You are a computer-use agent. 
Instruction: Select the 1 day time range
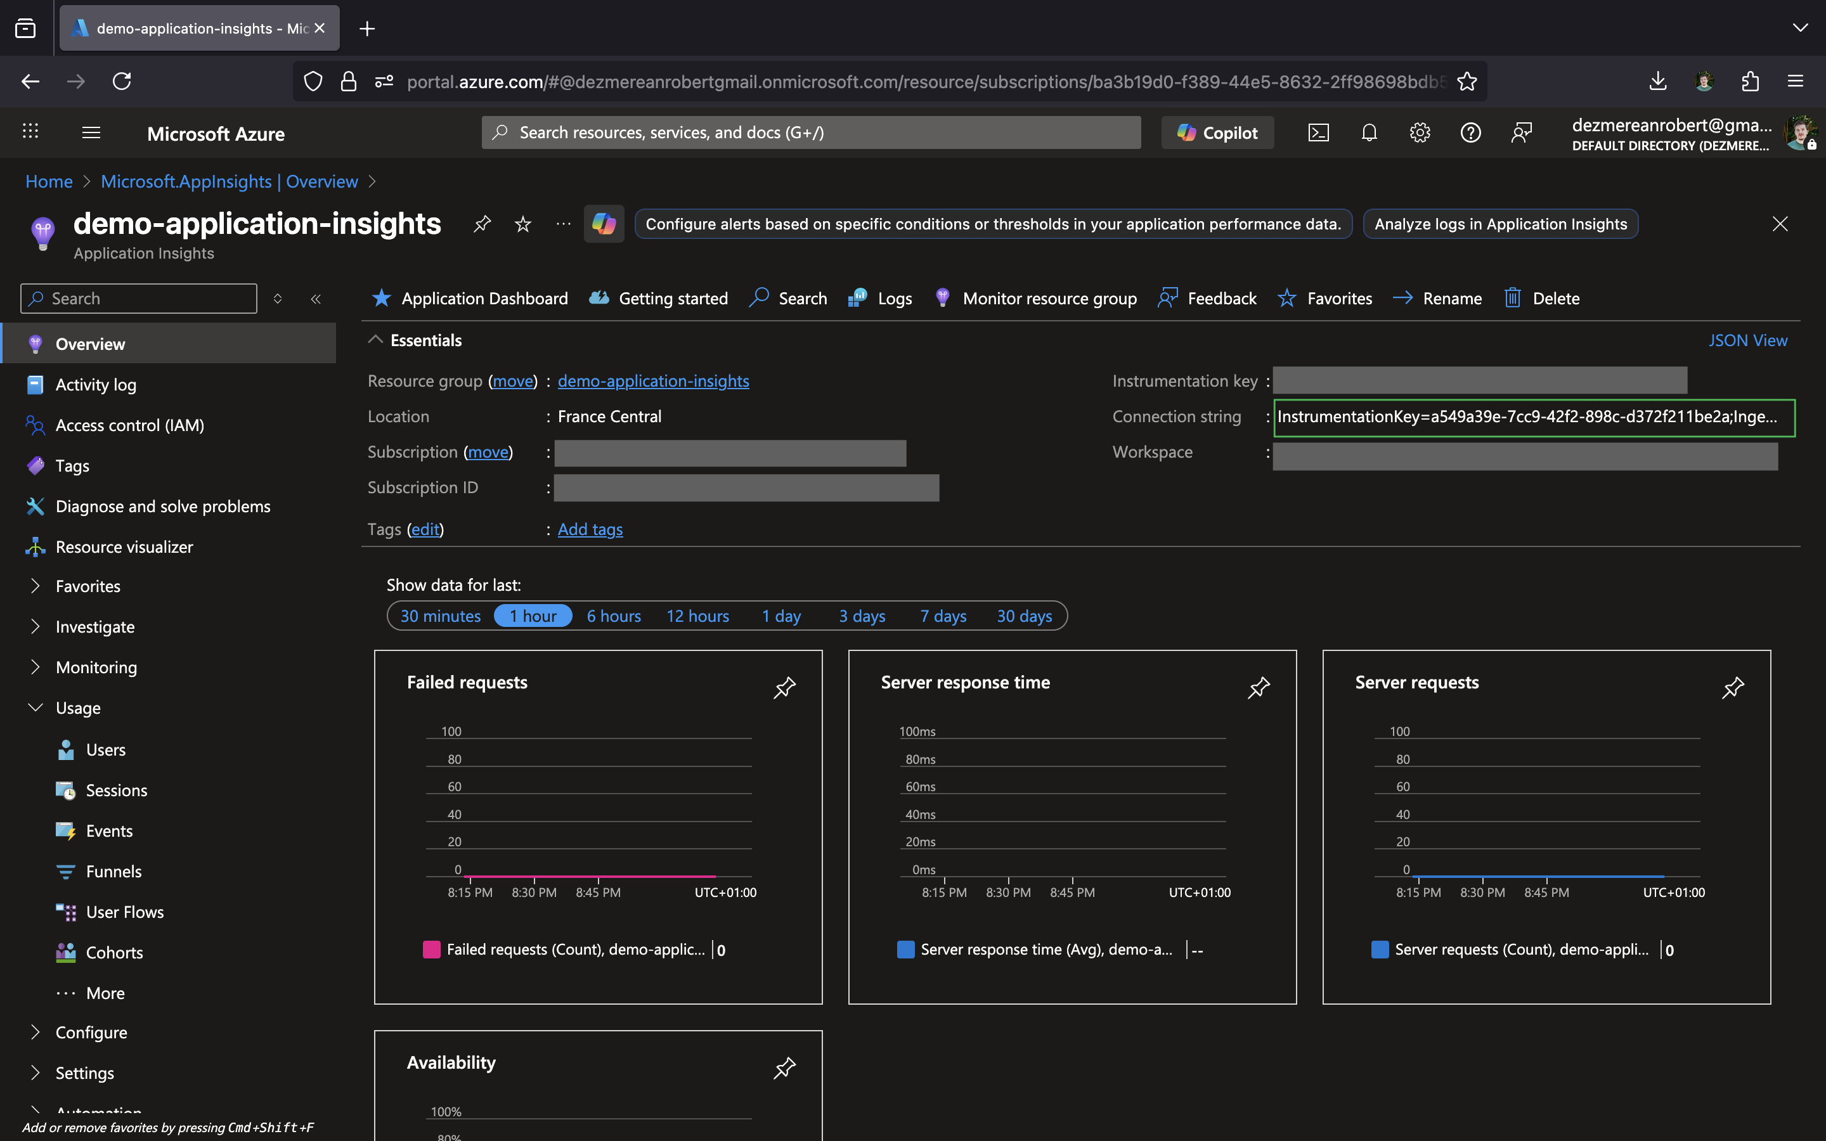(781, 615)
